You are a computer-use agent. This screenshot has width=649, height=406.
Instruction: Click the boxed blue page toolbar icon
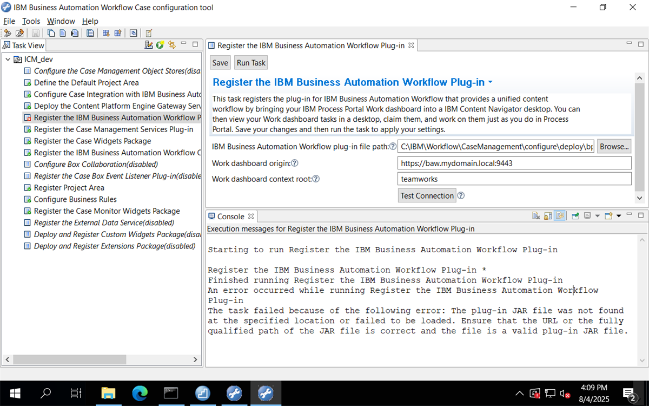[x=133, y=33]
